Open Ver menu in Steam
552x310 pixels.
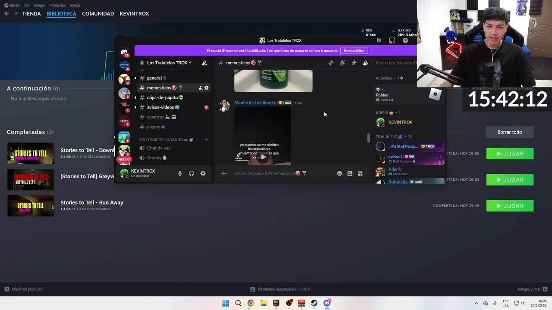(27, 5)
